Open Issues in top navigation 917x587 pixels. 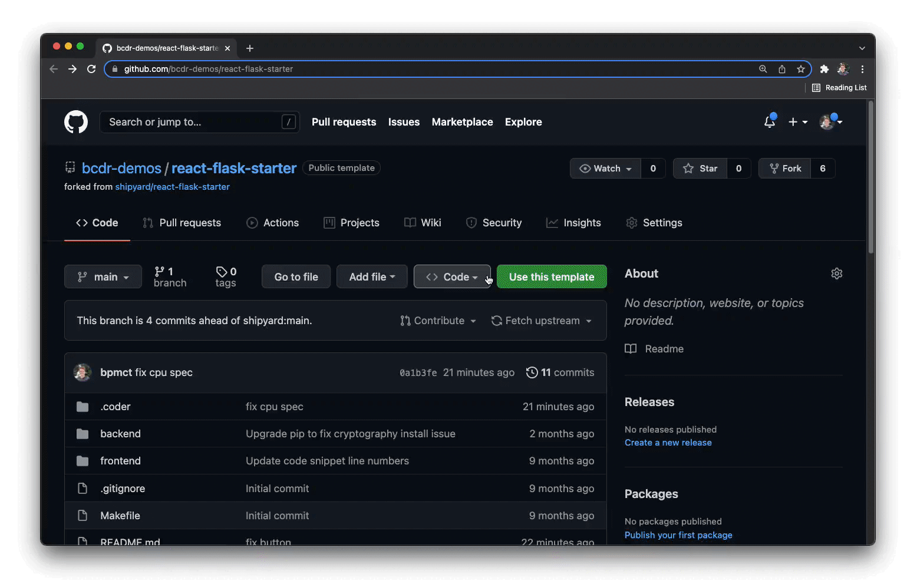click(x=404, y=122)
